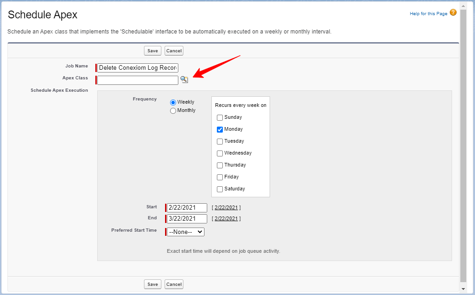Enable the Wednesday checkbox

(220, 153)
